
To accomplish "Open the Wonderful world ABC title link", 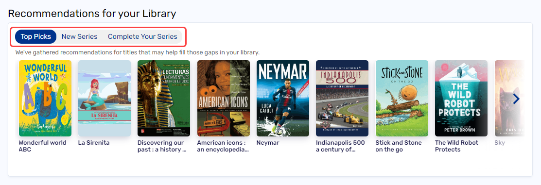I will [42, 146].
